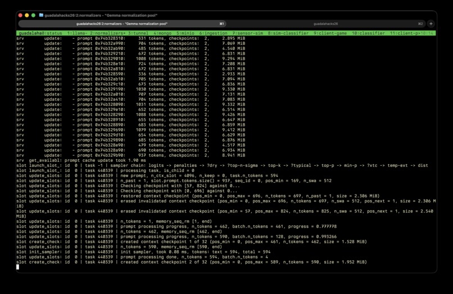Select tmux window 11:client-p
The height and width of the screenshot is (294, 453).
pos(405,33)
